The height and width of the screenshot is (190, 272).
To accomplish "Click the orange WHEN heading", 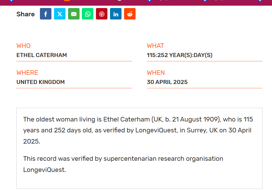I will coord(156,73).
